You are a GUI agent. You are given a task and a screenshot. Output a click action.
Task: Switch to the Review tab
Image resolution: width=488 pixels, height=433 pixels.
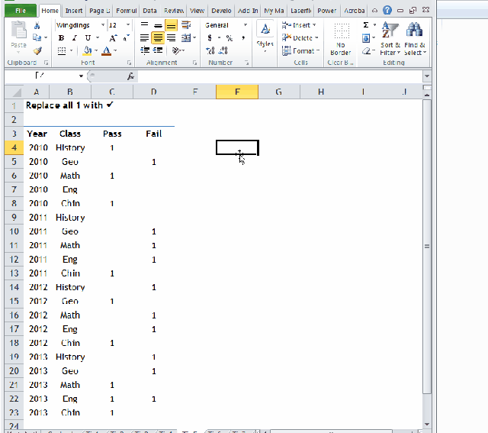click(x=174, y=11)
